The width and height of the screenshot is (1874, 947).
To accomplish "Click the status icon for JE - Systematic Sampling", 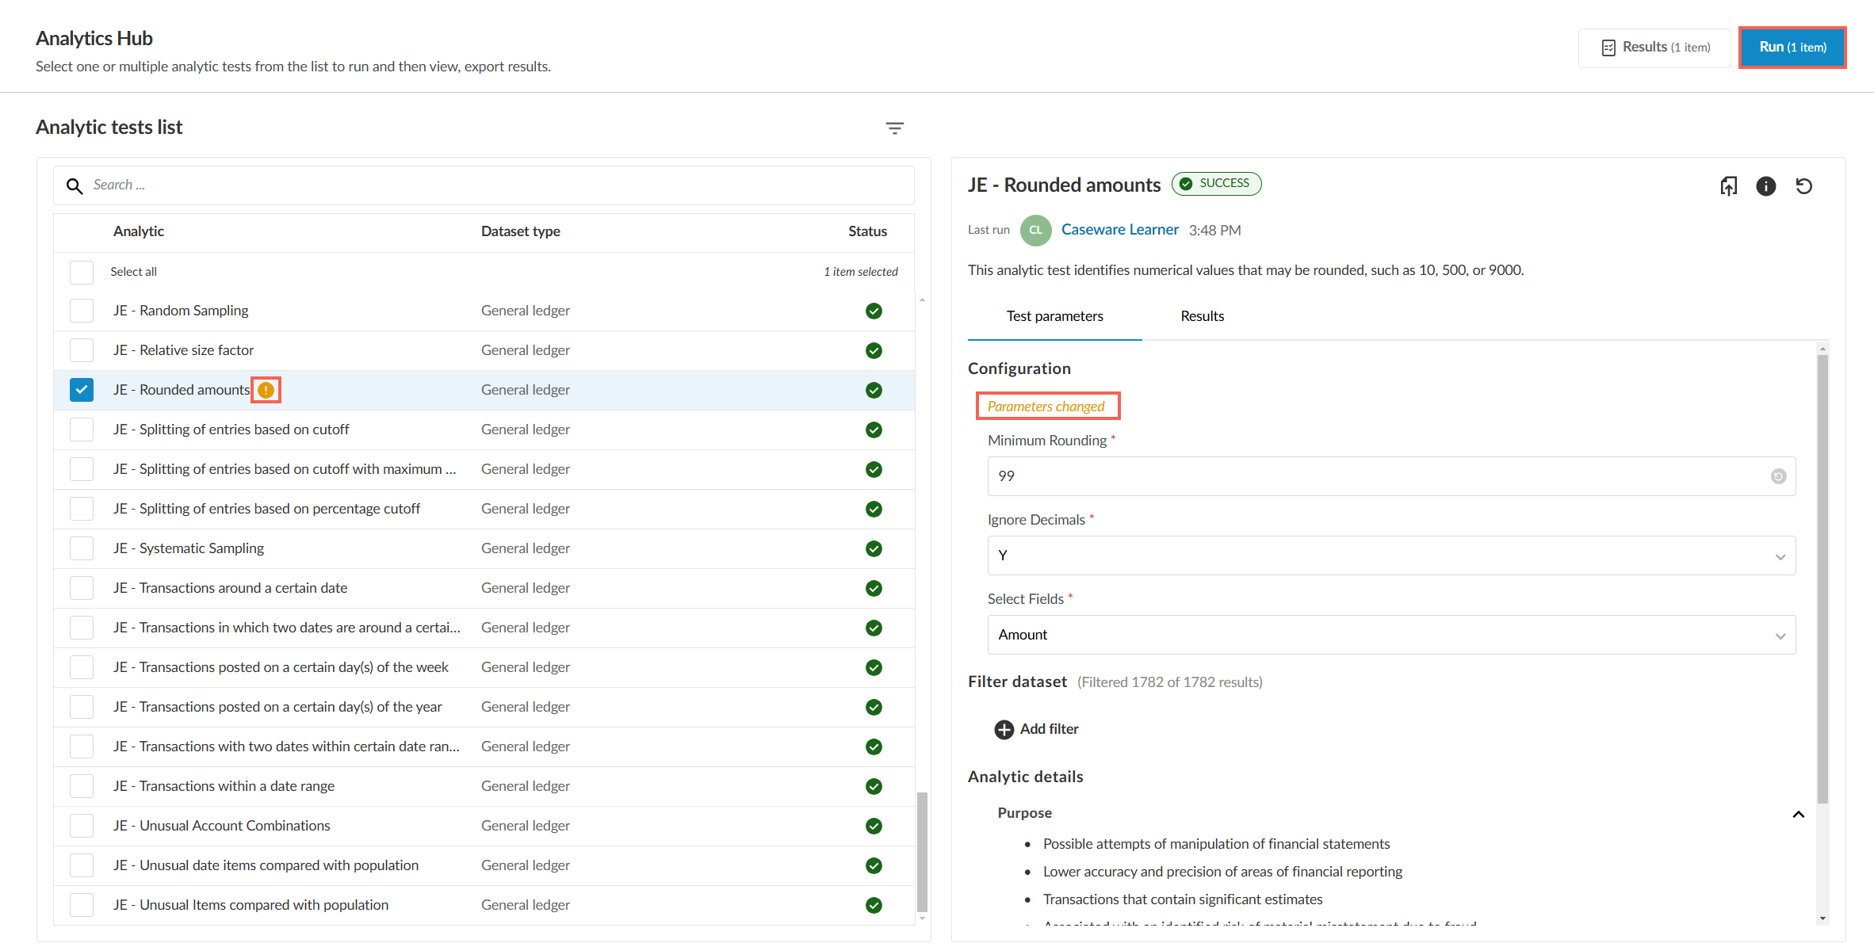I will pyautogui.click(x=874, y=548).
